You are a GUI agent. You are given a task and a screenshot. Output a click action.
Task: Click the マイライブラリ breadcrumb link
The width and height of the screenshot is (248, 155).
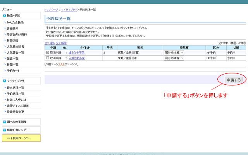(69, 10)
